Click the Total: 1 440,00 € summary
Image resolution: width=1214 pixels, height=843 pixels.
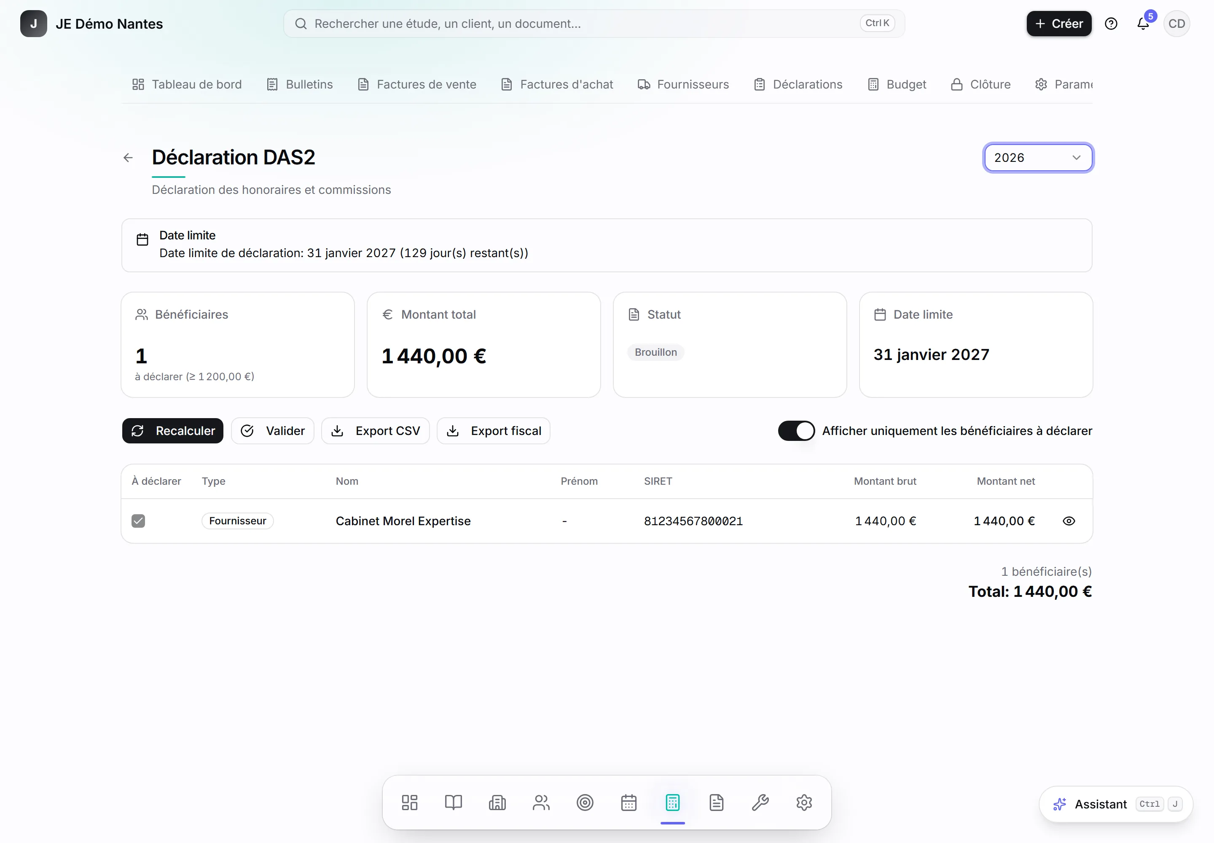(1030, 592)
